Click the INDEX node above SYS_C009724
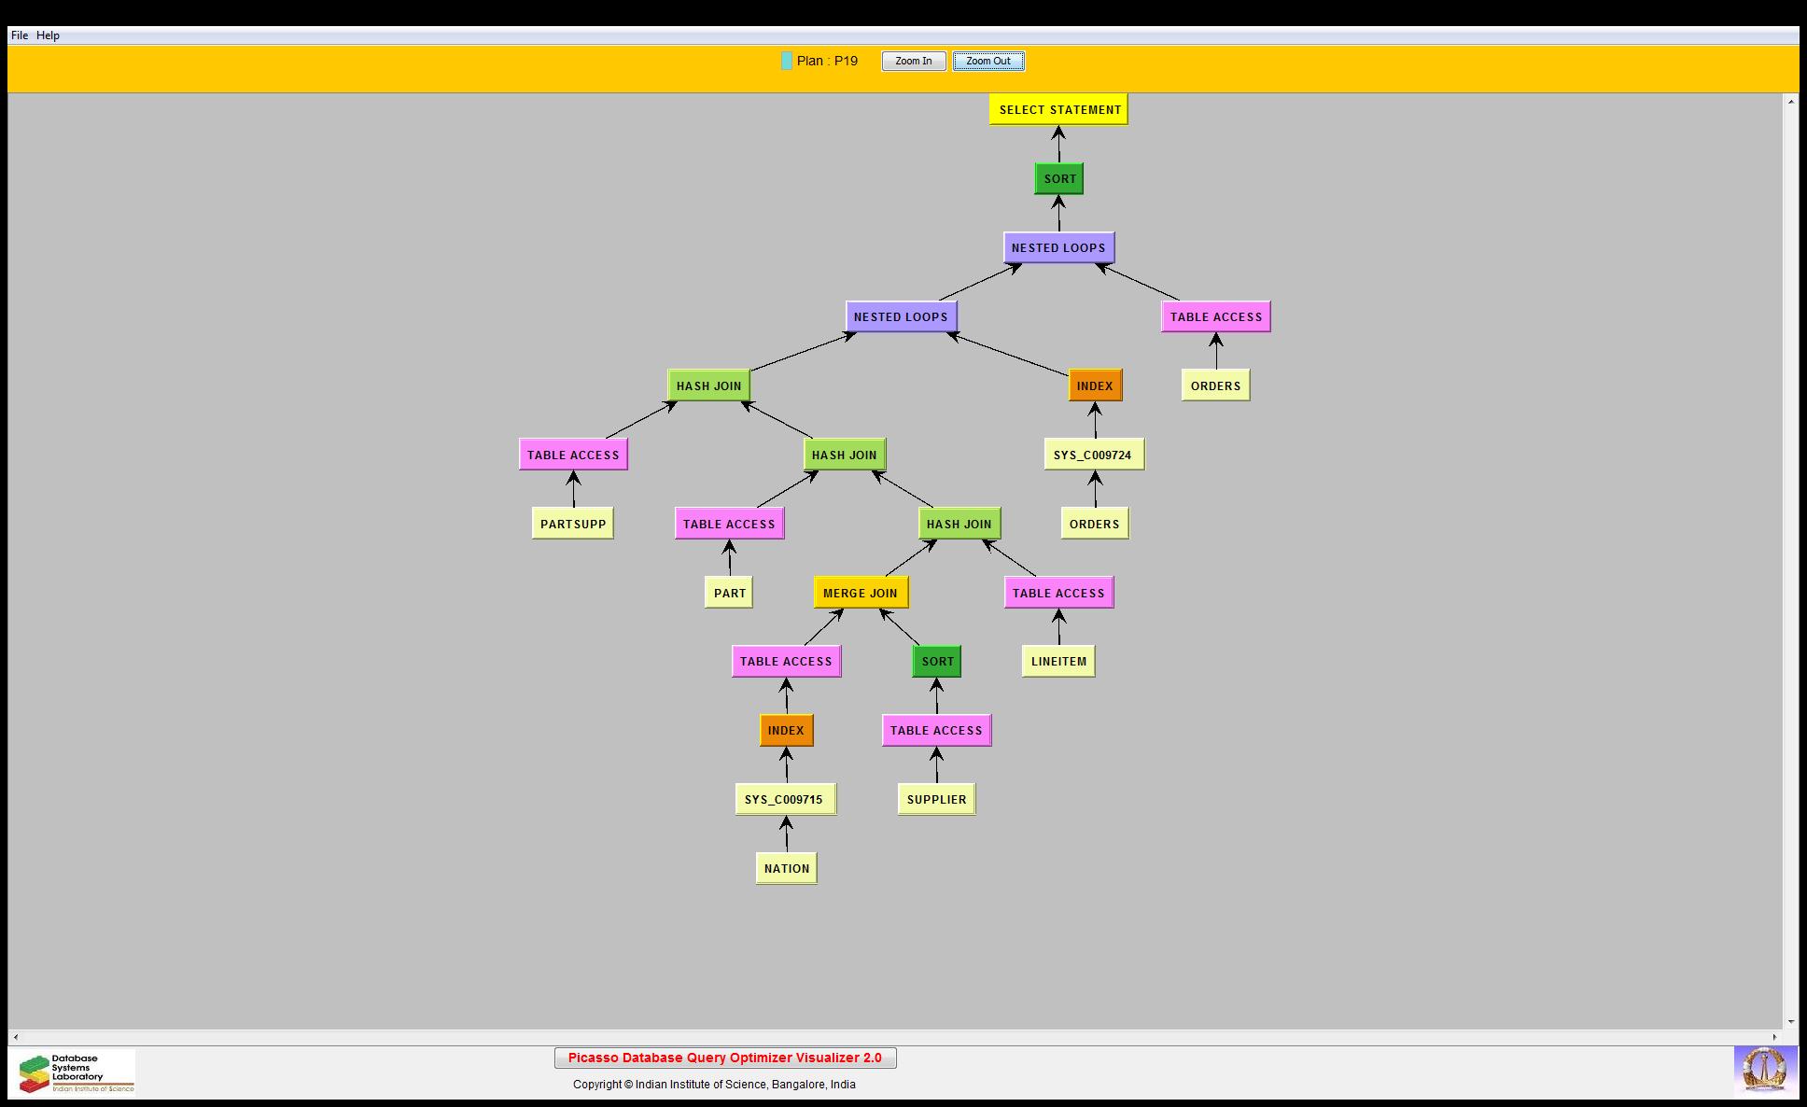 click(x=1094, y=385)
